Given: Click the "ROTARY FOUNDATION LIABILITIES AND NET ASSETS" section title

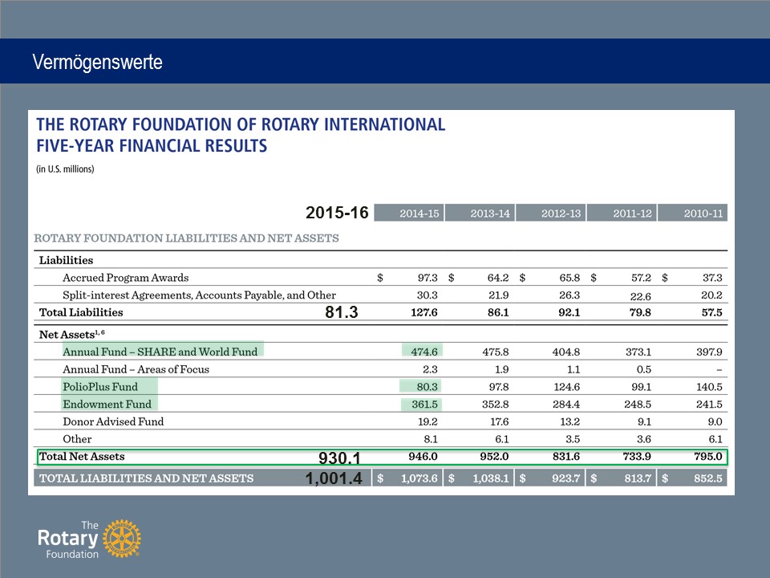Looking at the screenshot, I should (x=187, y=238).
